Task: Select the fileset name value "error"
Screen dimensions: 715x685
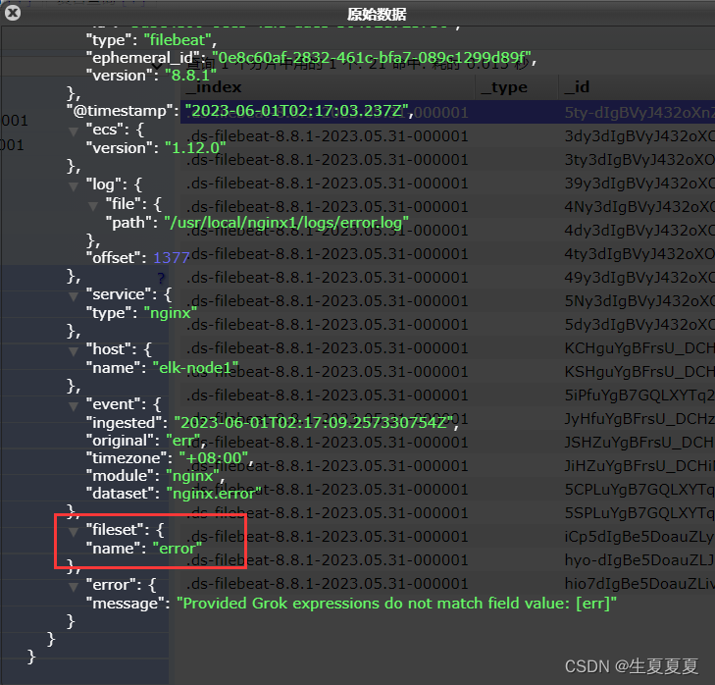Action: point(177,548)
